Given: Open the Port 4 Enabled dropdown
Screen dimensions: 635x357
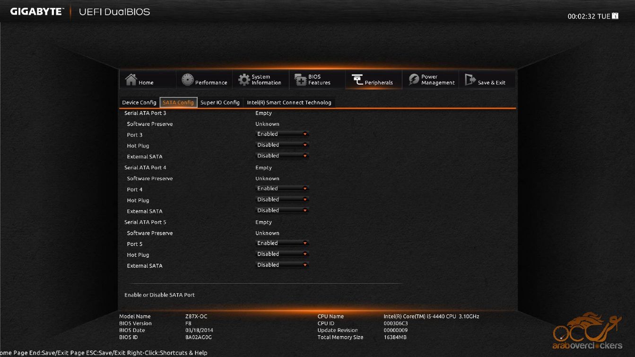Looking at the screenshot, I should coord(282,189).
